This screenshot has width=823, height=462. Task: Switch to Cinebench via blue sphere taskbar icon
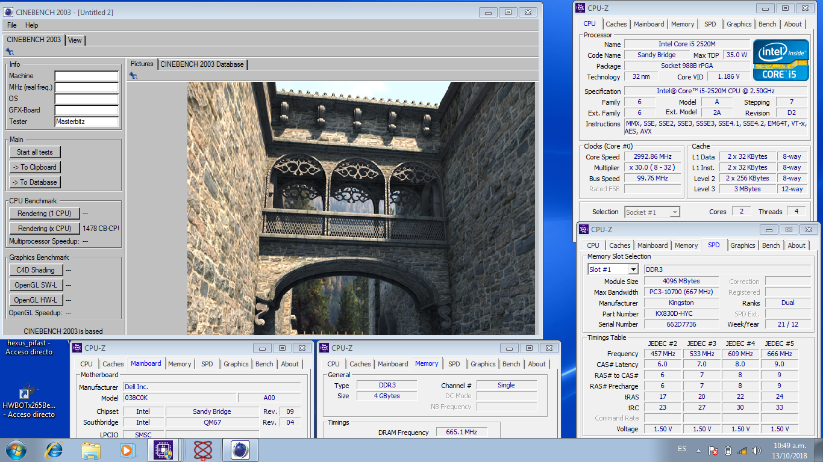pyautogui.click(x=240, y=450)
